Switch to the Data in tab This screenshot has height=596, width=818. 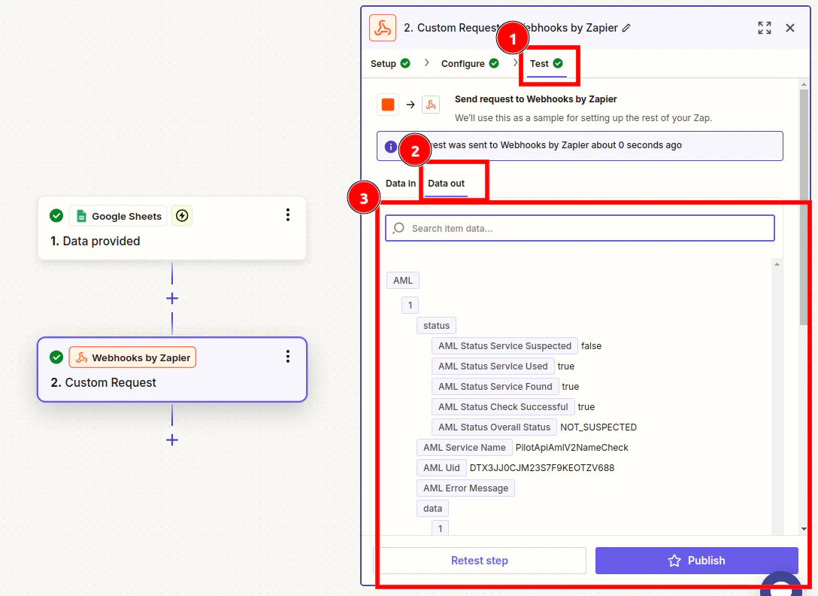(x=400, y=183)
